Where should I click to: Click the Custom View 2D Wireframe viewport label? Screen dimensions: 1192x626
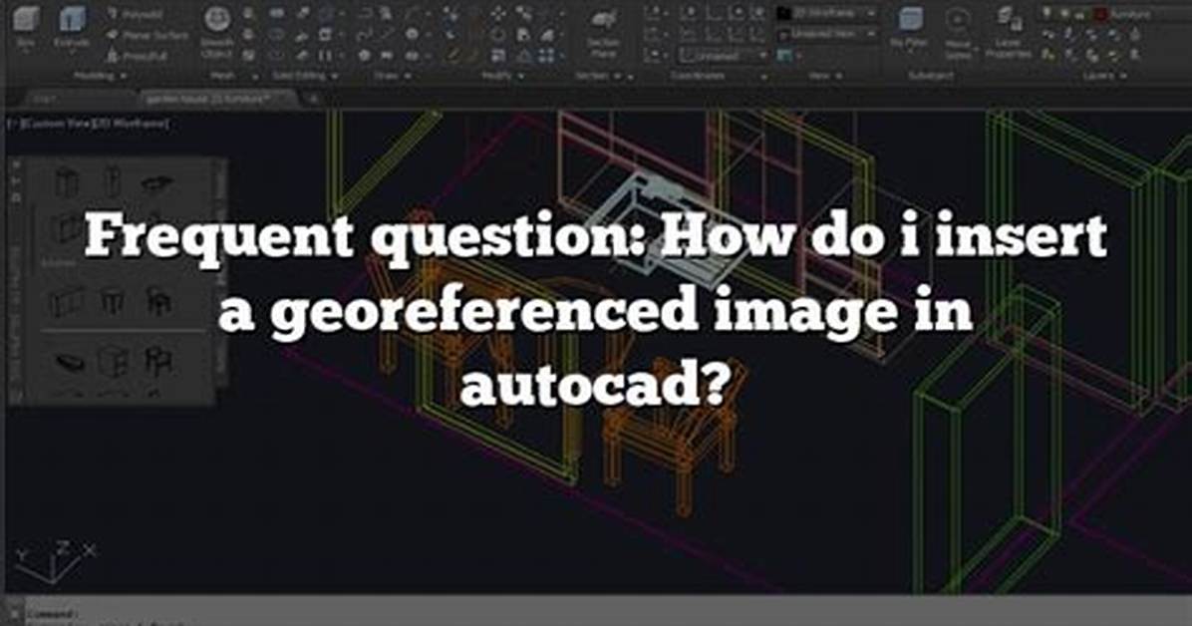point(88,124)
